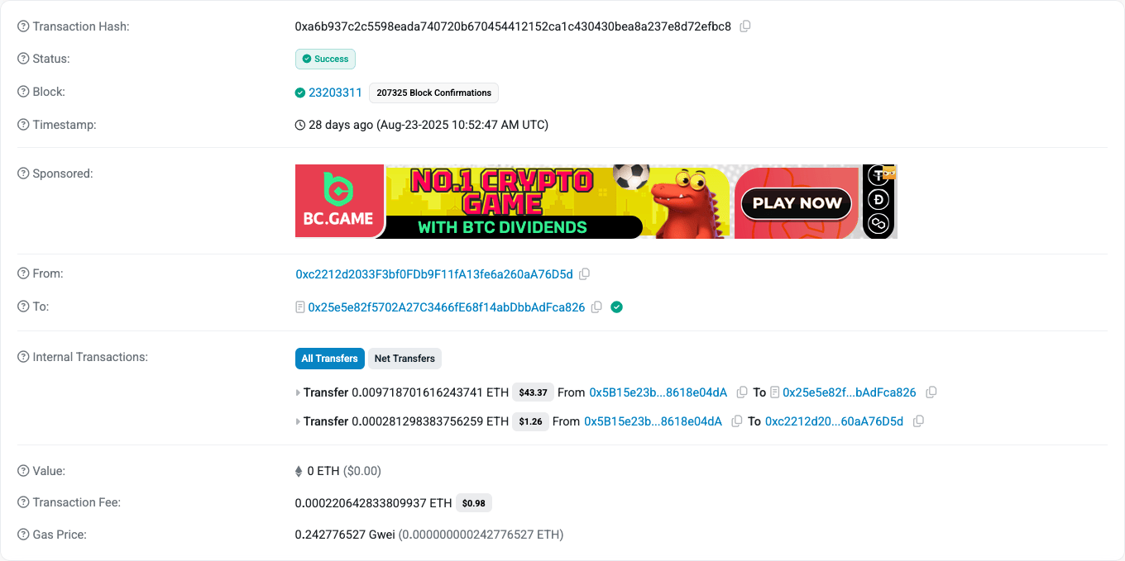Image resolution: width=1125 pixels, height=561 pixels.
Task: Switch to All Transfers tab
Action: point(329,359)
